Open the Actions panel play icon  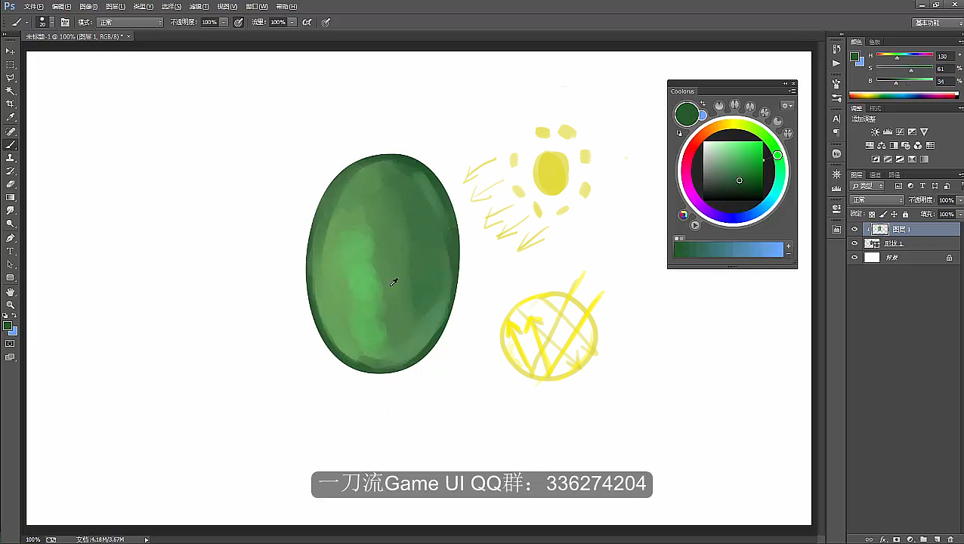pos(836,63)
